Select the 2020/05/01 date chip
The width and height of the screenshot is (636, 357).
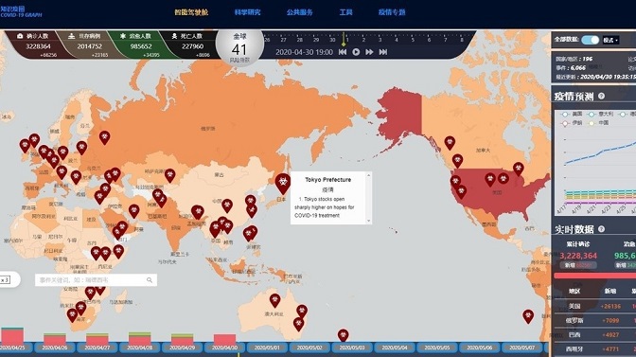pyautogui.click(x=267, y=348)
